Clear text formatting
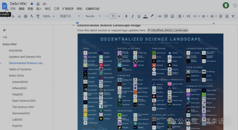Image resolution: width=238 pixels, height=130 pixels. click(x=233, y=16)
